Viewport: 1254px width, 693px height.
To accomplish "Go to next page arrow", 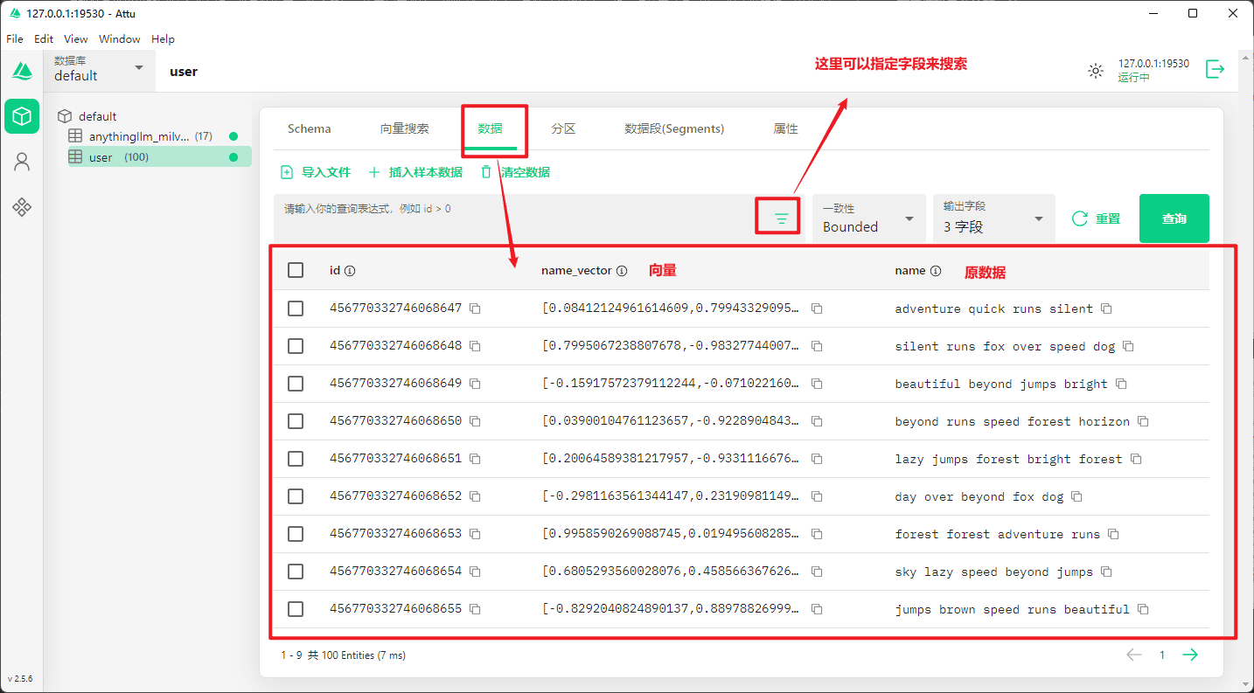I will (x=1190, y=655).
